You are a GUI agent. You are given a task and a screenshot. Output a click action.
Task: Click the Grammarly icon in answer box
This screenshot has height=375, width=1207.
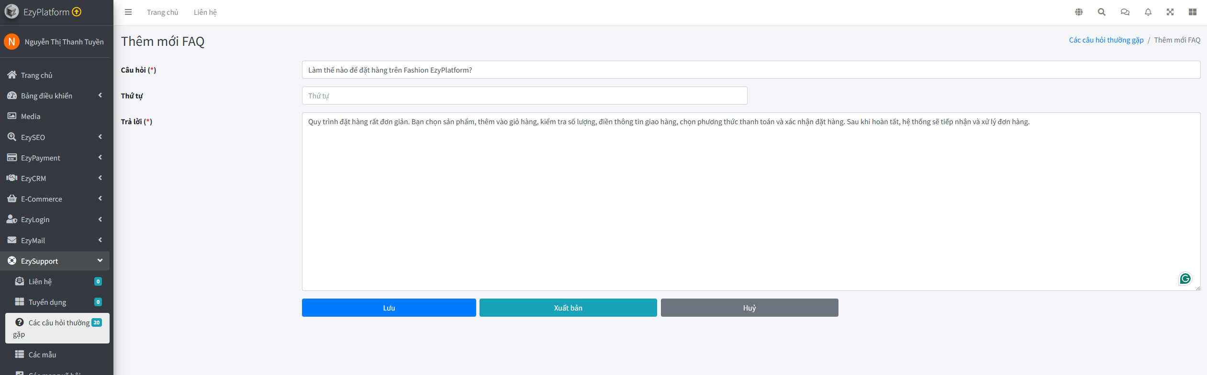[1185, 279]
